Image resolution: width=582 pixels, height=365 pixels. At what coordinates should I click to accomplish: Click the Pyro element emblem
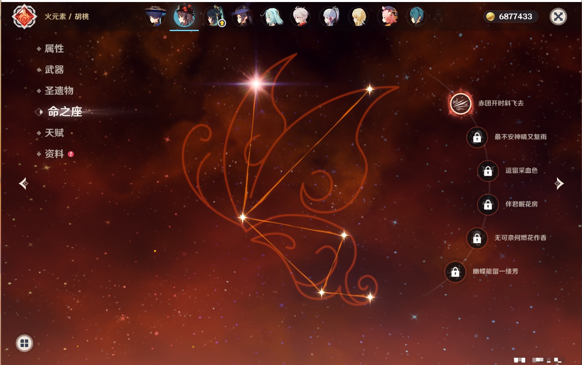pos(24,17)
